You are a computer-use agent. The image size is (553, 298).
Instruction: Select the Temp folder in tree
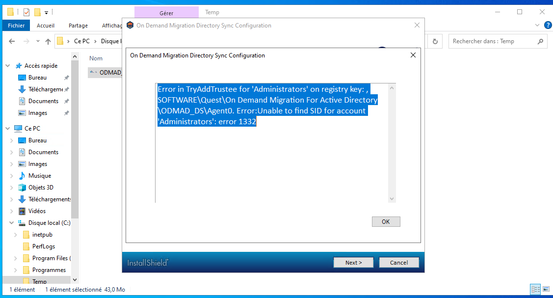(x=39, y=281)
